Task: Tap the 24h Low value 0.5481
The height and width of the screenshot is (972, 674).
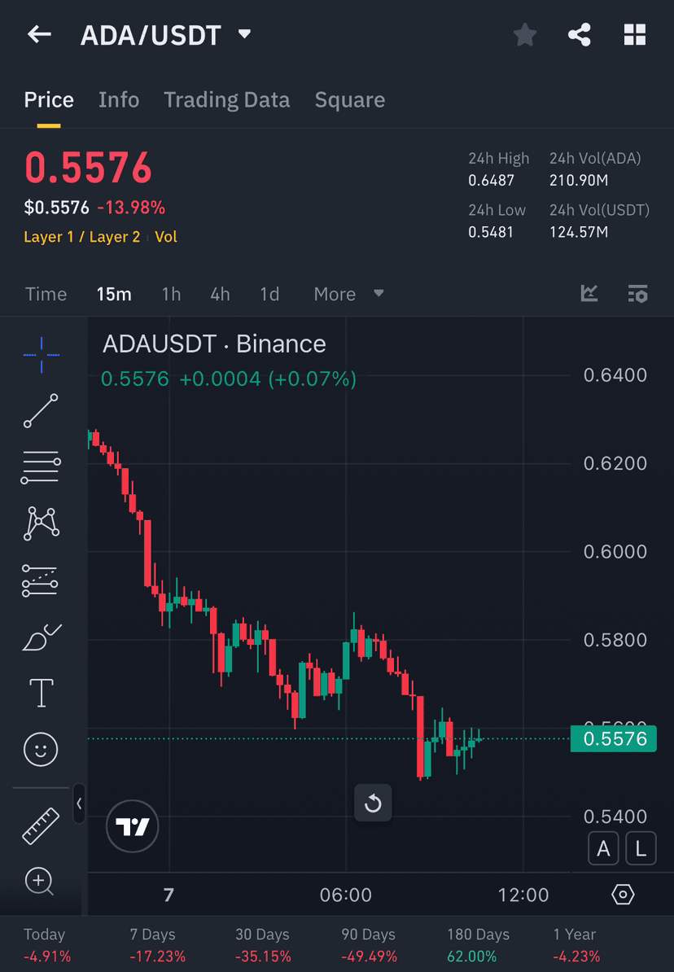Action: click(x=491, y=233)
